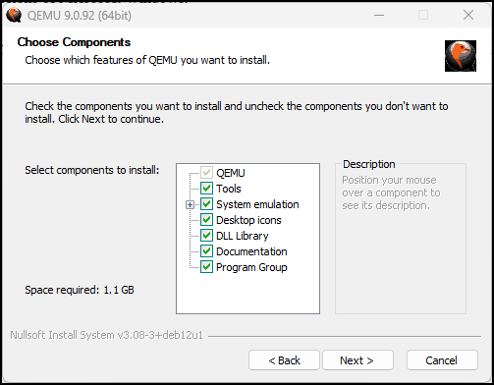Click the Nullsoft Install System version text
This screenshot has width=494, height=385.
tap(107, 335)
